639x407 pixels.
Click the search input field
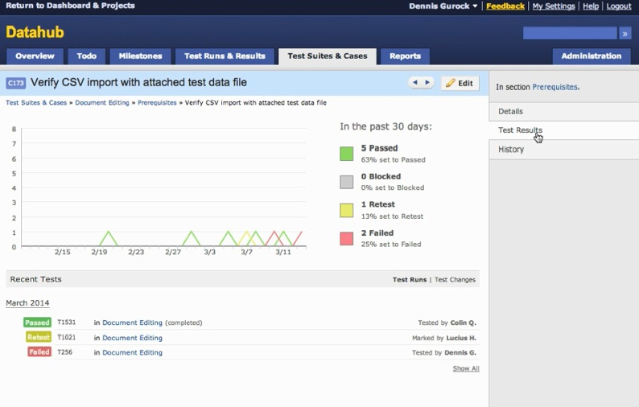click(570, 34)
